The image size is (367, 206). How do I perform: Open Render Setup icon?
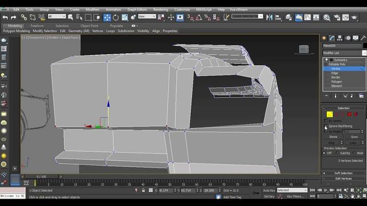(x=337, y=18)
